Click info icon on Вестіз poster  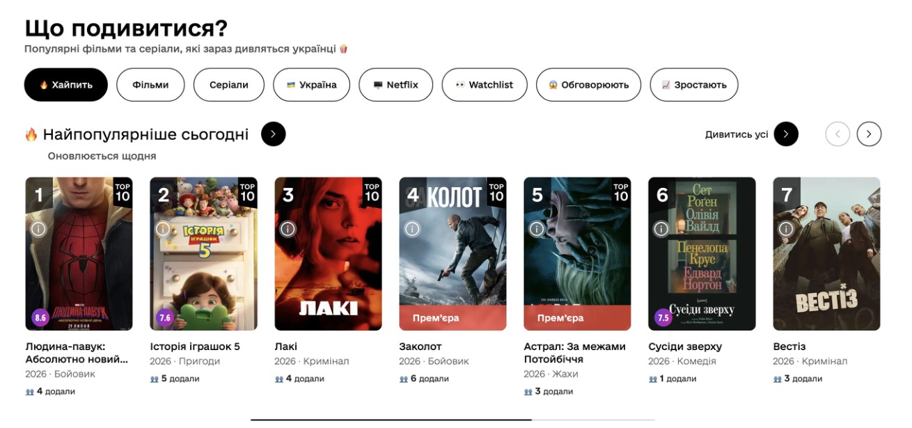[786, 228]
